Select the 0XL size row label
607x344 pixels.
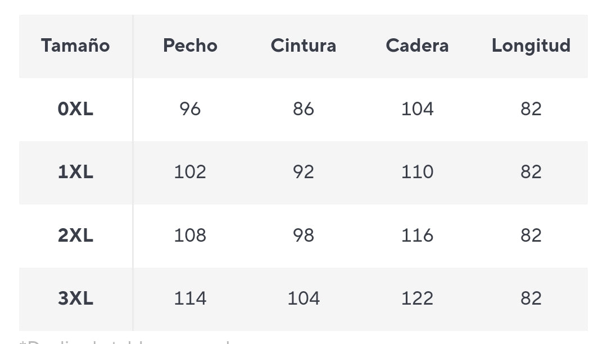pyautogui.click(x=75, y=109)
